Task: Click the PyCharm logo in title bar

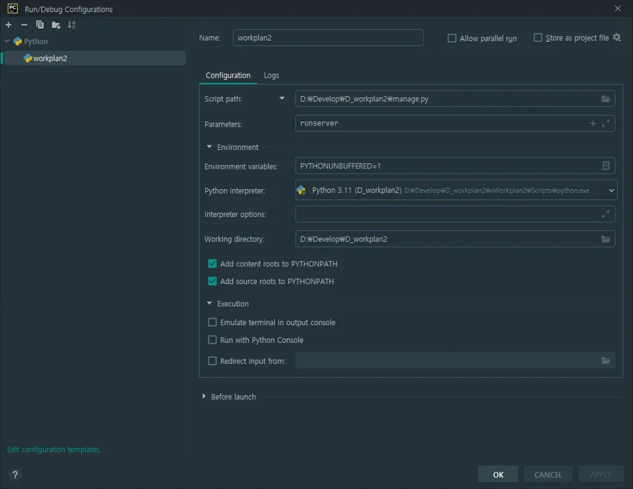Action: pos(13,8)
